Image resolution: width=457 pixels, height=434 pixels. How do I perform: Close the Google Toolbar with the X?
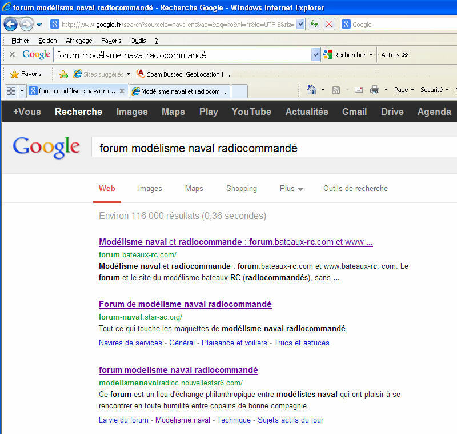(12, 54)
